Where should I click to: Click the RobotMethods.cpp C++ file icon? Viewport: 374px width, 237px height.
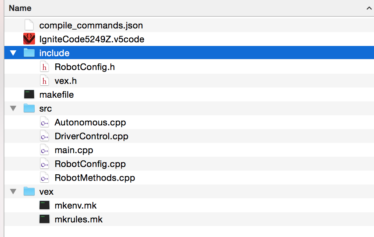pyautogui.click(x=44, y=178)
